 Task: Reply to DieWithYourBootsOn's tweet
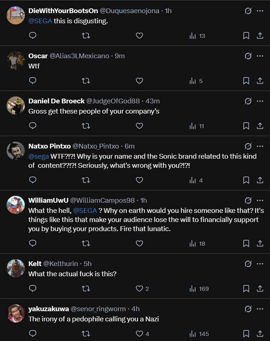tap(33, 36)
